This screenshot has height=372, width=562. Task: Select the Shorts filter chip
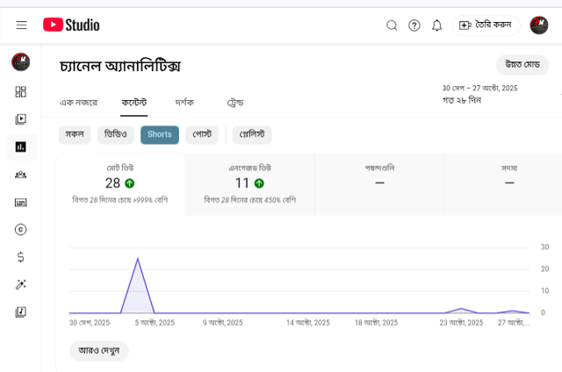pyautogui.click(x=160, y=134)
